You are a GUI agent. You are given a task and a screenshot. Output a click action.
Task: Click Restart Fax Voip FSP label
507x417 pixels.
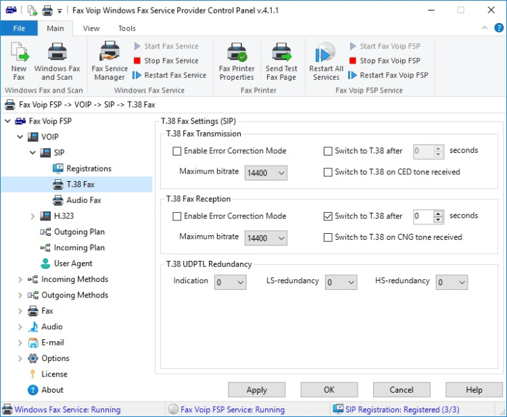tap(394, 75)
